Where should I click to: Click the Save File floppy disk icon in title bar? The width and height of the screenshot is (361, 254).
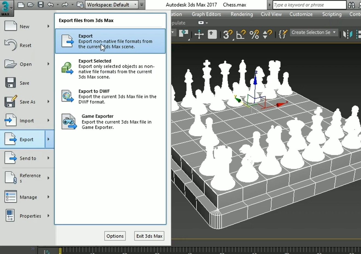[x=41, y=5]
